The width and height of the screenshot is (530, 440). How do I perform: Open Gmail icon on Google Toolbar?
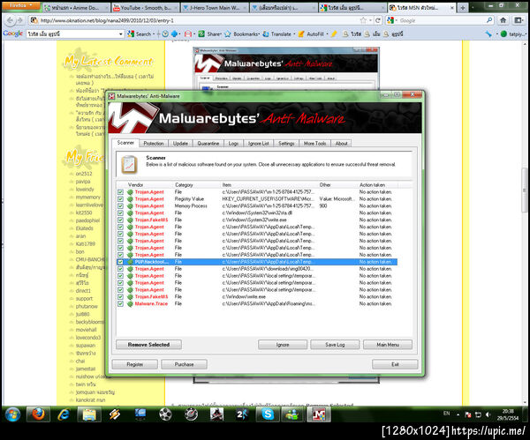pyautogui.click(x=188, y=34)
